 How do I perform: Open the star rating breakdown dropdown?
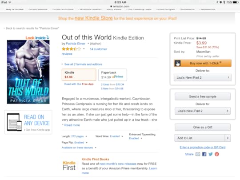(x=84, y=49)
